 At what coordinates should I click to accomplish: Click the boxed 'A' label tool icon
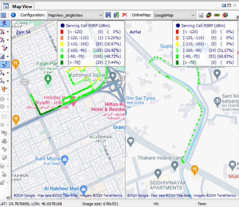coord(2,57)
